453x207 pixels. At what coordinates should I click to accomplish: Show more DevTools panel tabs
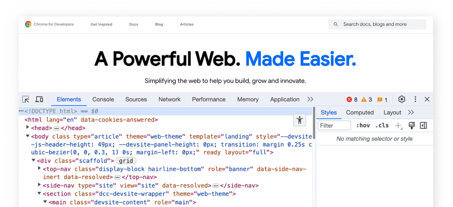310,99
